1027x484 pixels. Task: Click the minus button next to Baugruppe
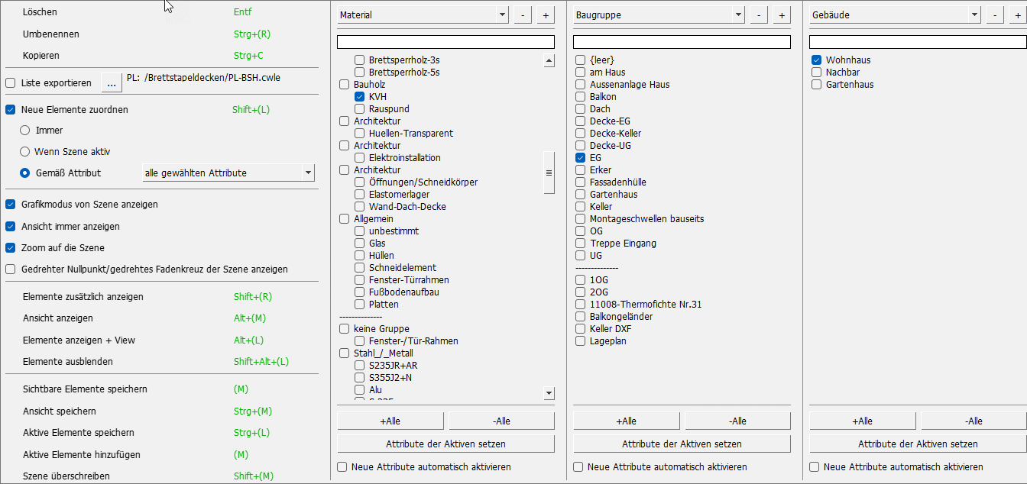759,15
